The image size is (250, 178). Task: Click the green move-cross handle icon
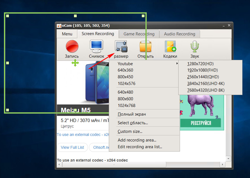[75, 63]
